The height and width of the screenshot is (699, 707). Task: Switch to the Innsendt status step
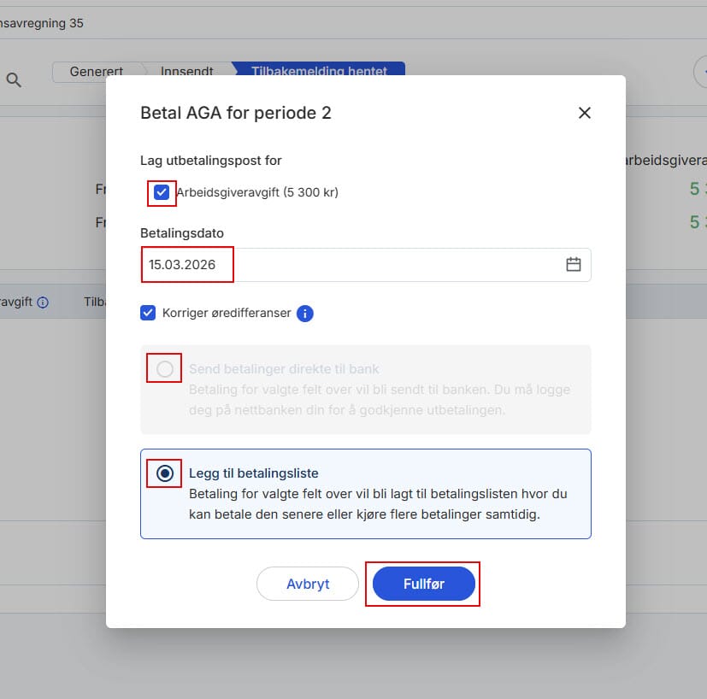[x=186, y=72]
